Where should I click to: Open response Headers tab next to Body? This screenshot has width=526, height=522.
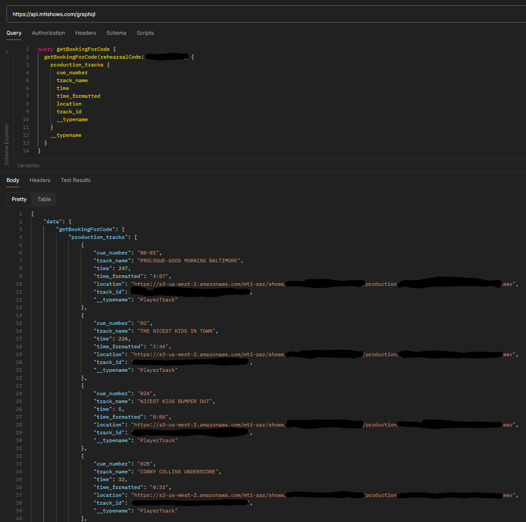tap(40, 180)
